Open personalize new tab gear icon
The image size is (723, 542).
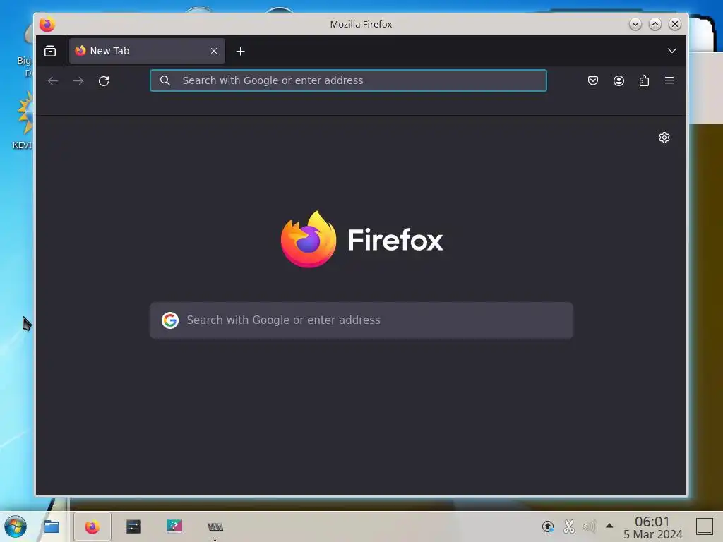(x=664, y=138)
